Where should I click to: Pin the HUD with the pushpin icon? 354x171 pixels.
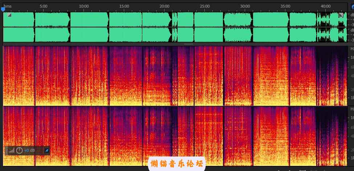[46, 150]
